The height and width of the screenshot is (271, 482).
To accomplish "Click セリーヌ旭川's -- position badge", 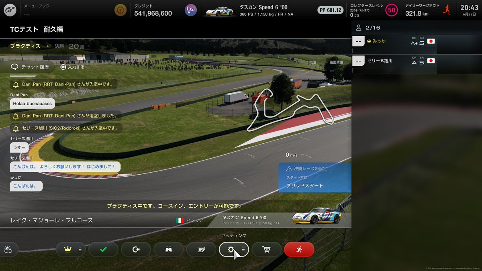I will point(358,61).
